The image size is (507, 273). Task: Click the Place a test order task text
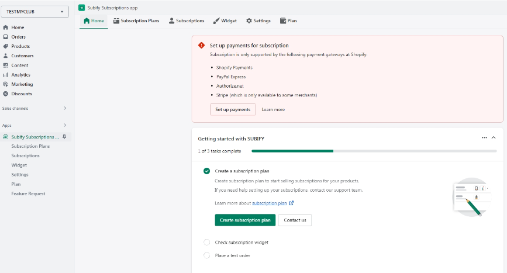[232, 255]
